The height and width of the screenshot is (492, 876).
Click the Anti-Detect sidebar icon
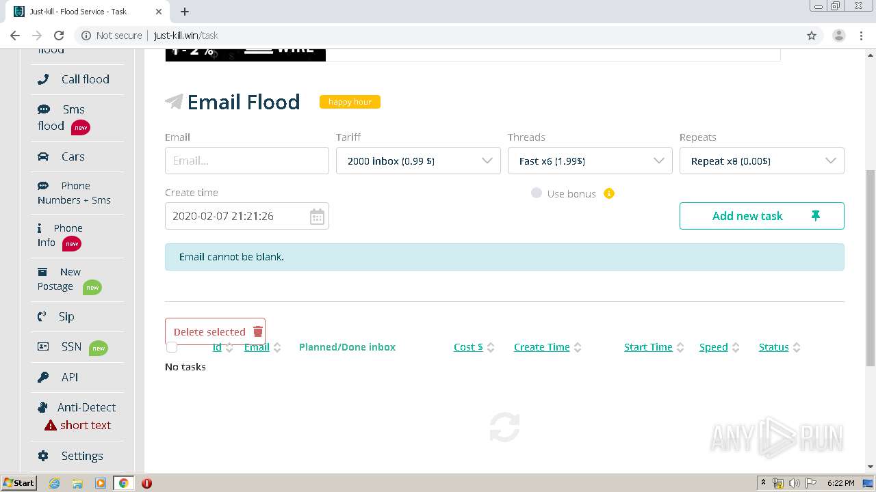click(x=42, y=407)
